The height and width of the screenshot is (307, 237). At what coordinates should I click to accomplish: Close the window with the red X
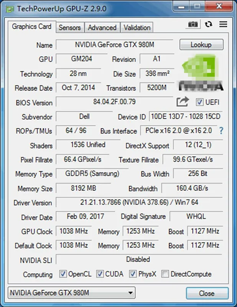[x=219, y=6]
